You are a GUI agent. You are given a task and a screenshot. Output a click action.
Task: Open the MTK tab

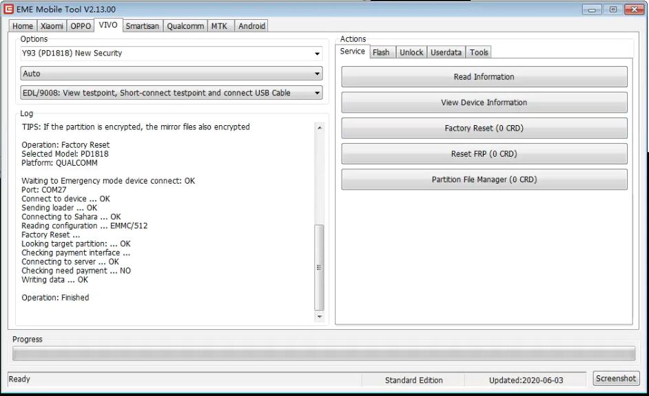[219, 26]
